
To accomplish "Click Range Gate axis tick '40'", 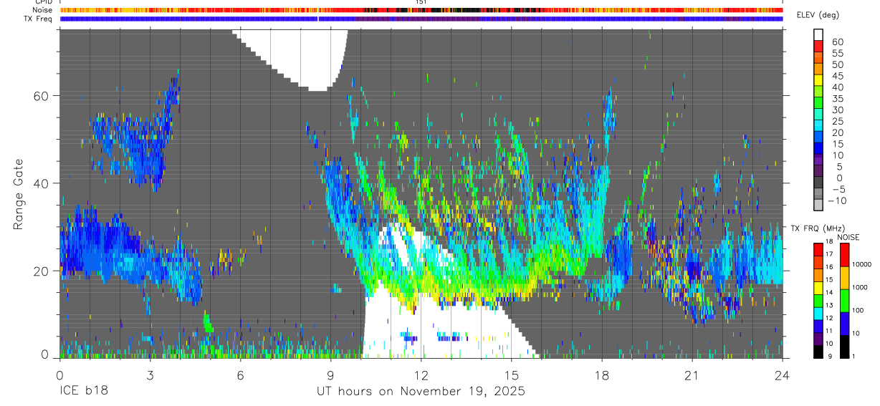I will click(x=42, y=183).
